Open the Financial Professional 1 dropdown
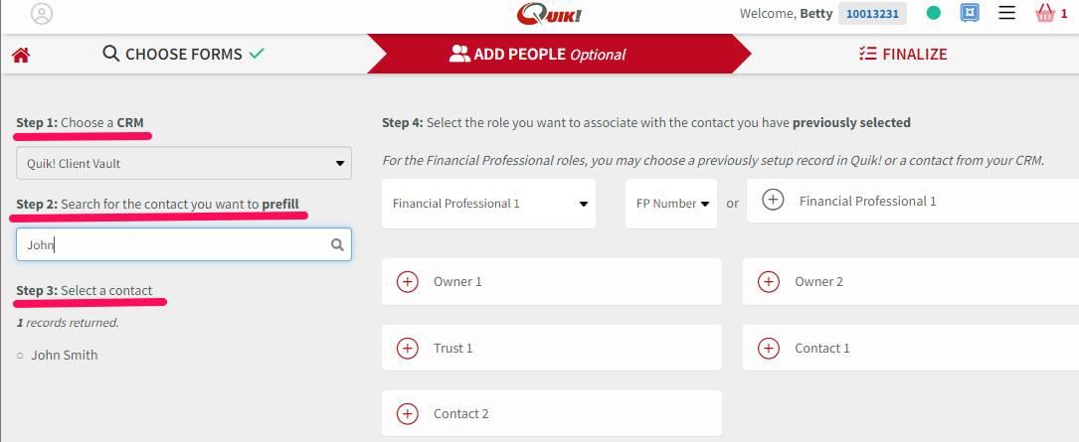This screenshot has width=1079, height=442. pos(488,205)
